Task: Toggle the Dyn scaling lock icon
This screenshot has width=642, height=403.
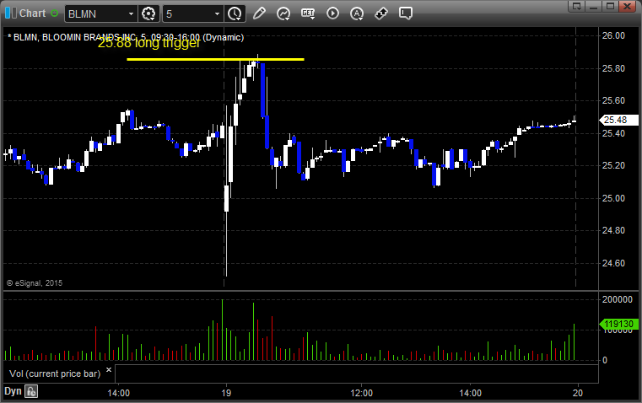Action: pyautogui.click(x=31, y=391)
